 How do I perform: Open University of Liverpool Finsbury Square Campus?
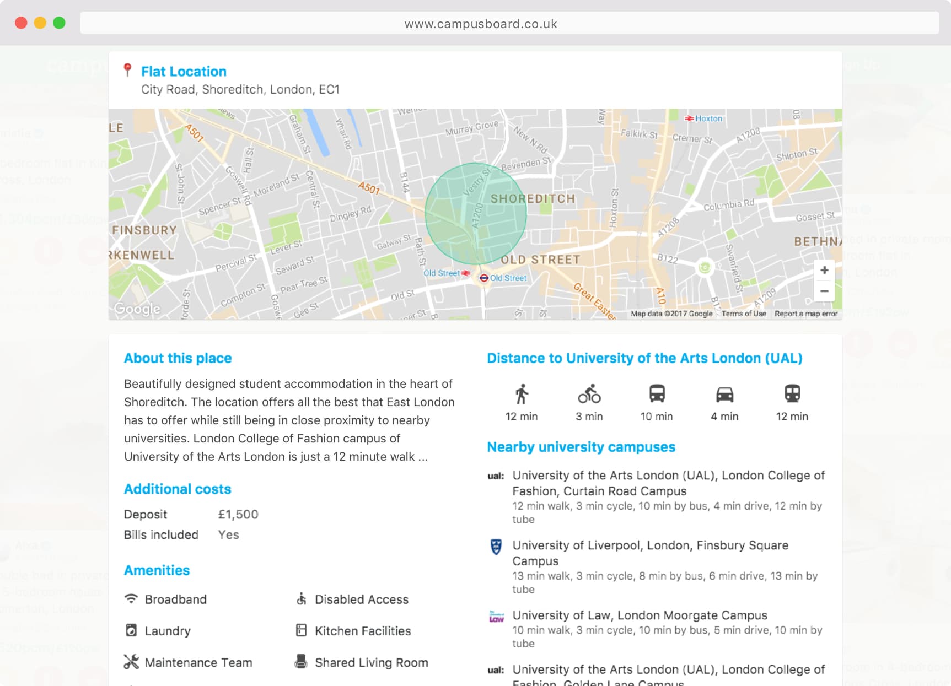(650, 553)
